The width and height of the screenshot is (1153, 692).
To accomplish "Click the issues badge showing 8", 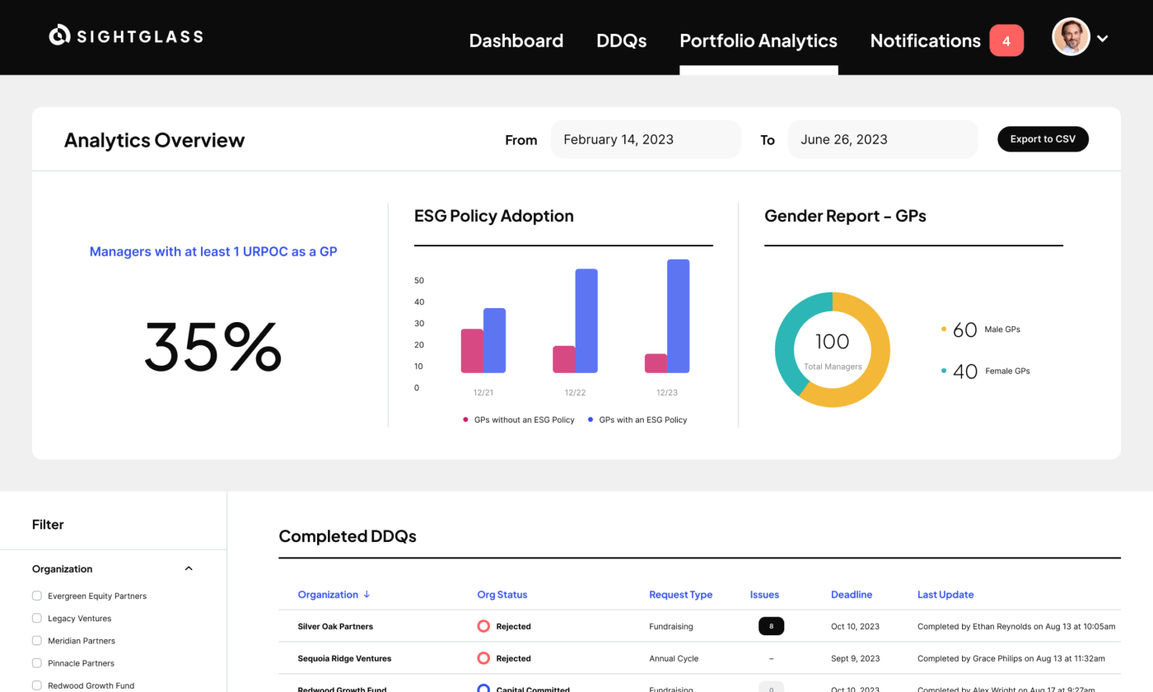I will 771,626.
